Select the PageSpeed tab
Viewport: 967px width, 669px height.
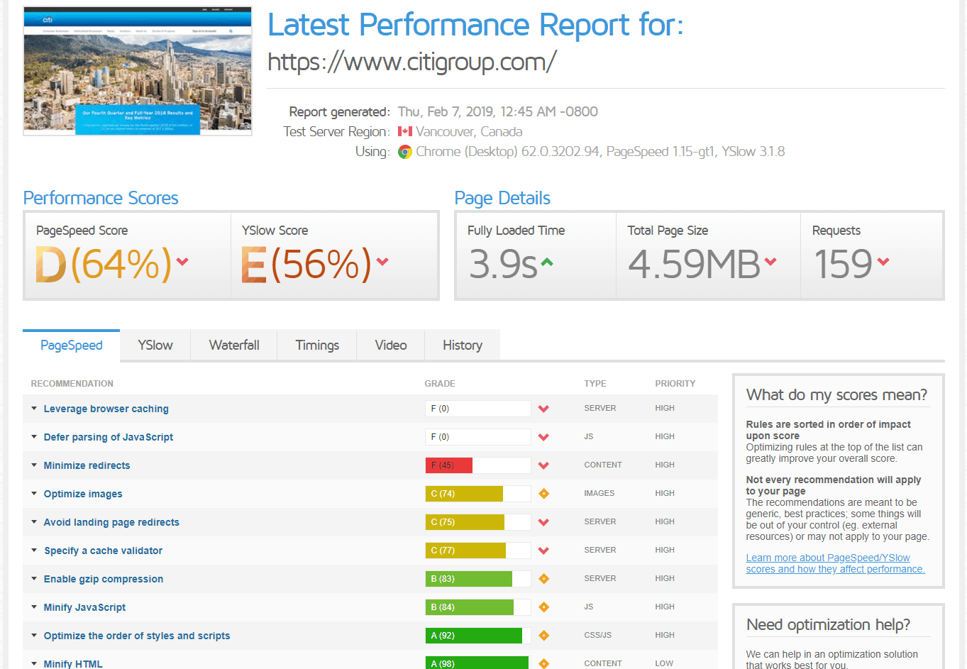(72, 345)
